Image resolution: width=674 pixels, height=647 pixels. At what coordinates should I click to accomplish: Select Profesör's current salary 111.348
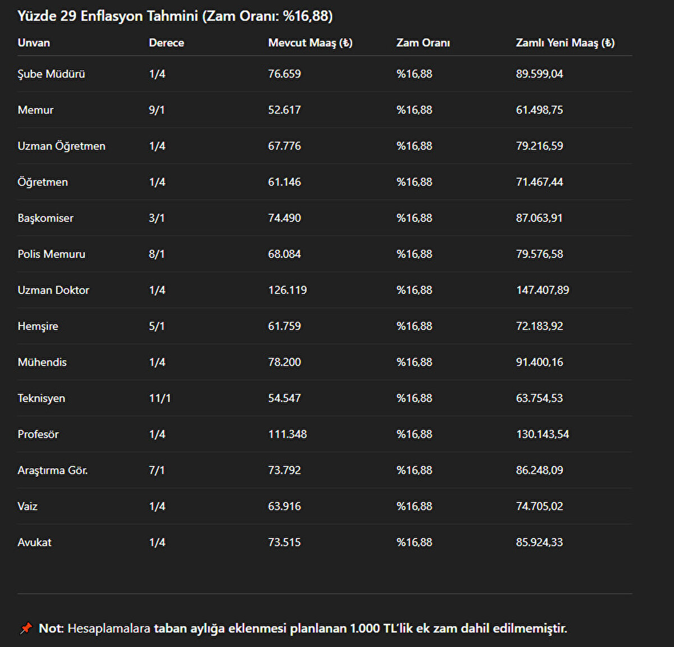click(x=287, y=434)
